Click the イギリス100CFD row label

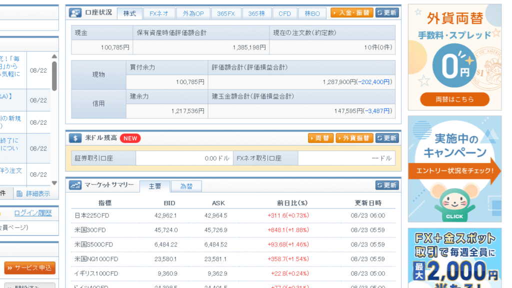(96, 273)
